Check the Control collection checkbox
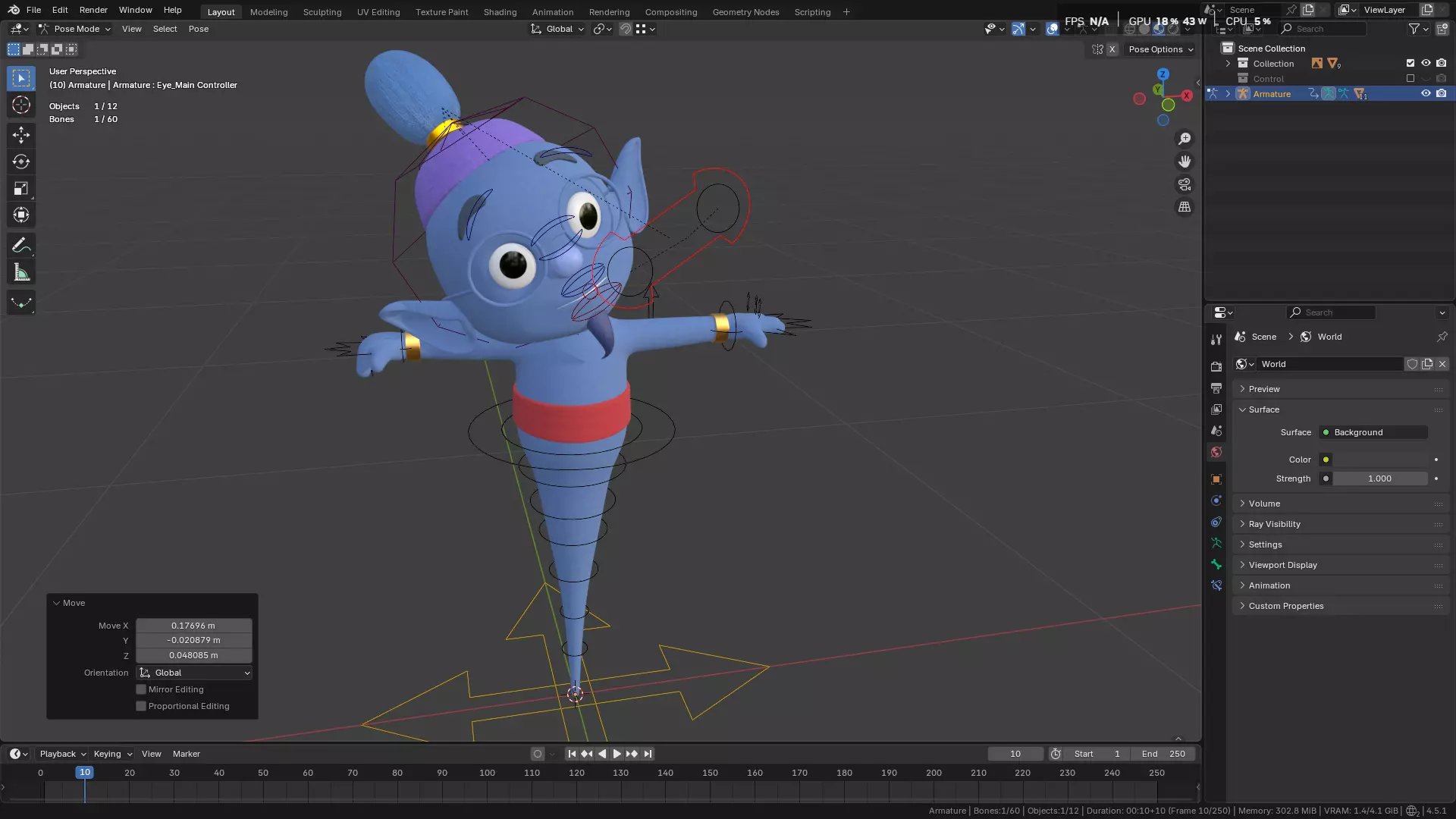1456x819 pixels. (x=1410, y=78)
